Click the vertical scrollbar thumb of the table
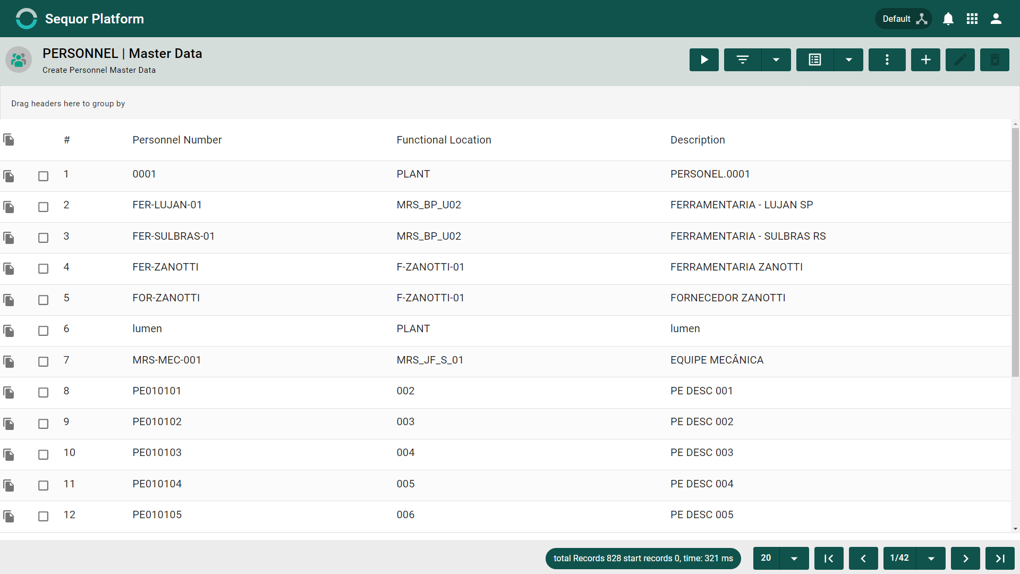 1015,252
